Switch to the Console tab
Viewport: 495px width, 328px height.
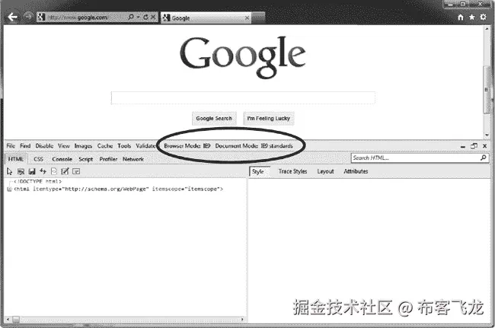tap(62, 159)
